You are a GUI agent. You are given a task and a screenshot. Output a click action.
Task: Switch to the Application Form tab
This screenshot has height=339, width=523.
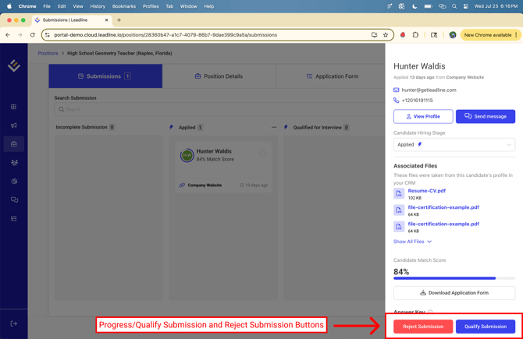click(332, 76)
